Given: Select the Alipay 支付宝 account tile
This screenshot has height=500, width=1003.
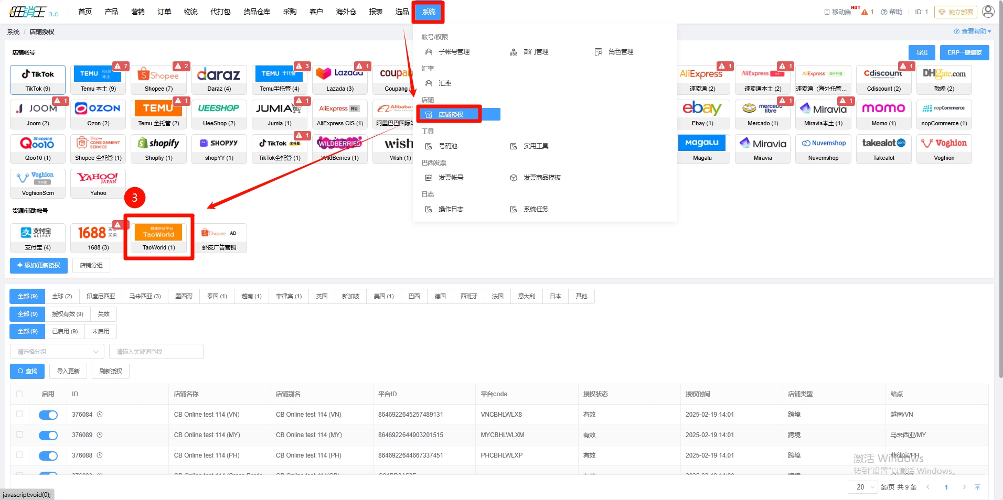Looking at the screenshot, I should 38,237.
